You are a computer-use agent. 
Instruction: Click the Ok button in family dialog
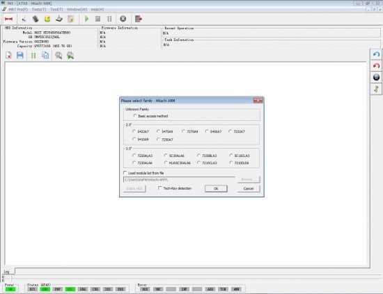coord(216,188)
